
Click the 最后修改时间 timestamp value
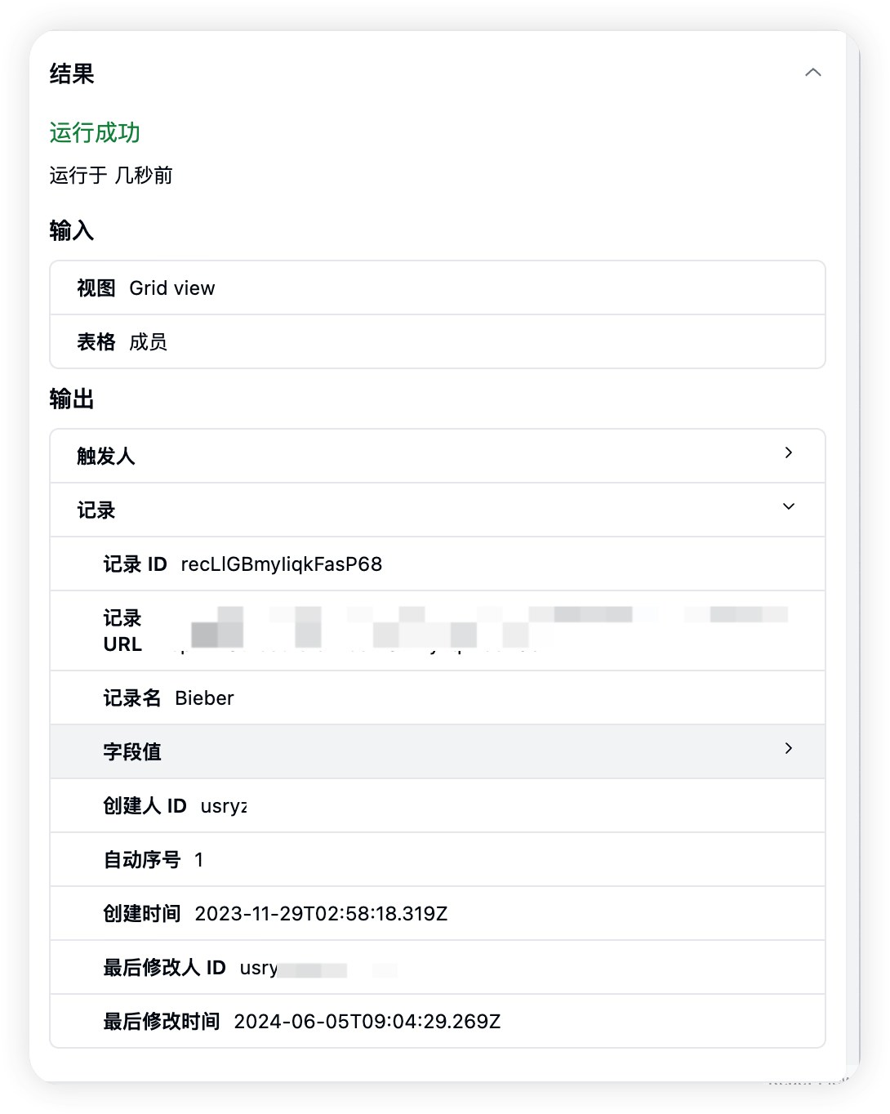click(x=367, y=1022)
